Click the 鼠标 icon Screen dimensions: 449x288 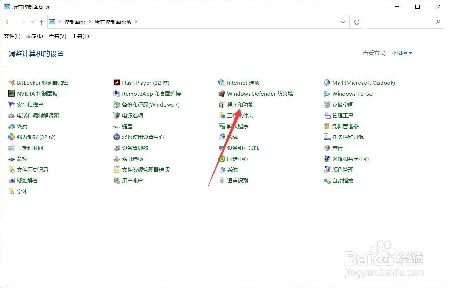click(12, 159)
